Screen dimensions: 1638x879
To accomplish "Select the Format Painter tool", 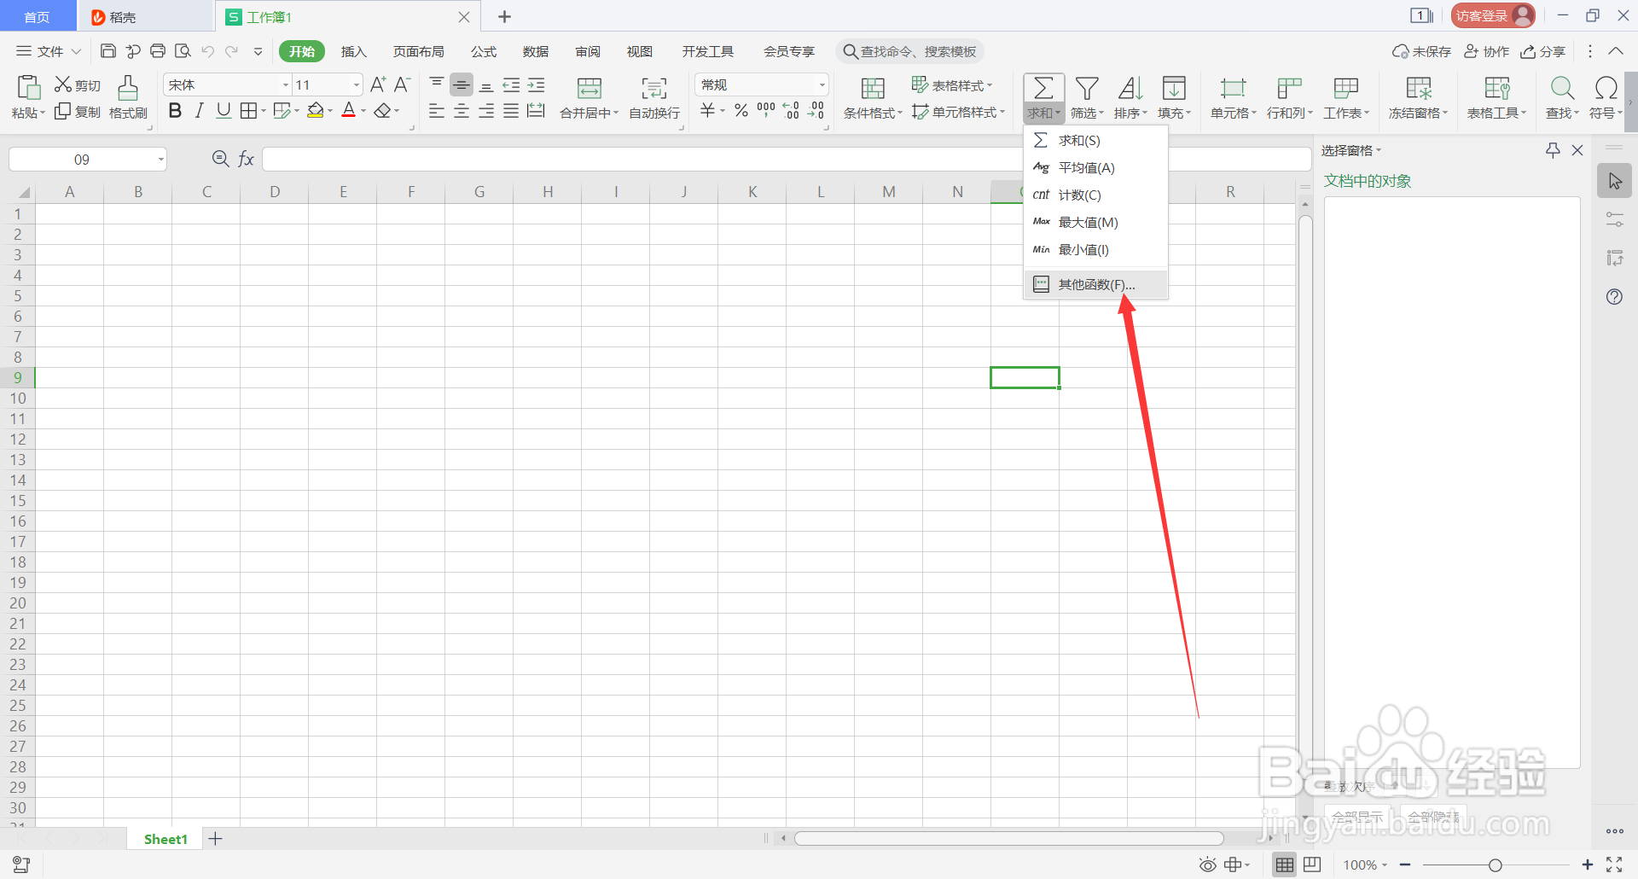I will (x=127, y=96).
